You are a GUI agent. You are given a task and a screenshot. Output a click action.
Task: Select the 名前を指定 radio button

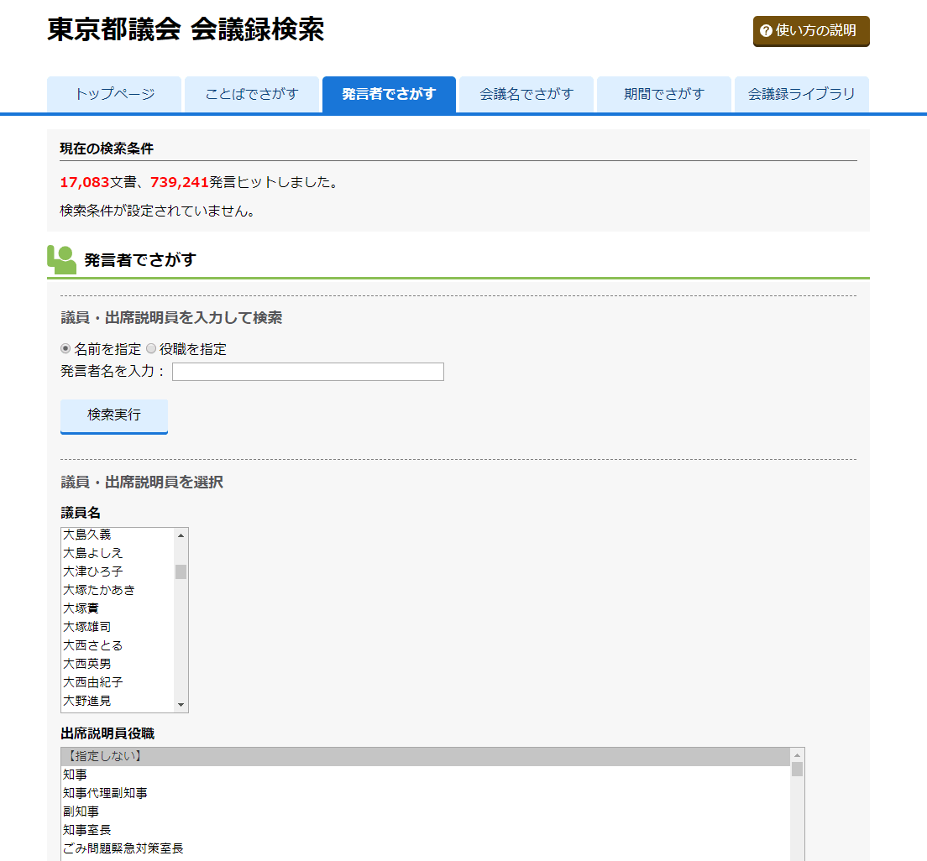(x=65, y=348)
